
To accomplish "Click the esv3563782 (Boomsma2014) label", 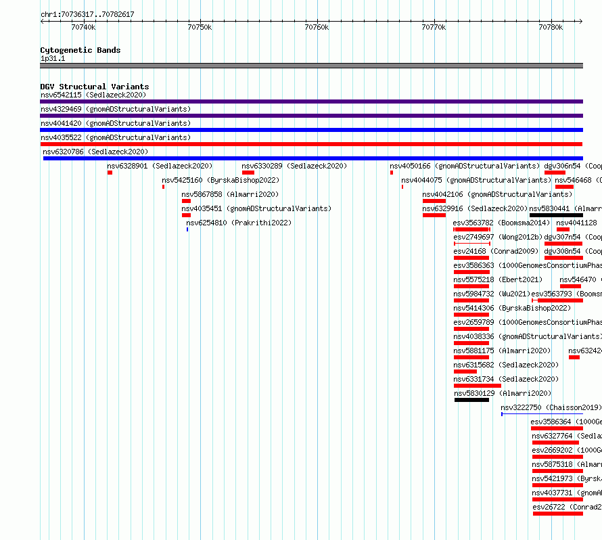I will 501,223.
